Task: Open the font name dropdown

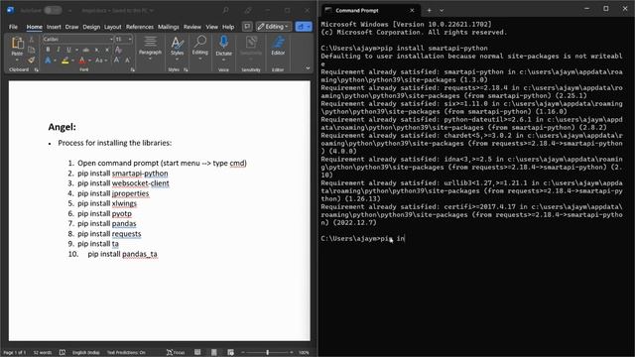Action: (111, 40)
